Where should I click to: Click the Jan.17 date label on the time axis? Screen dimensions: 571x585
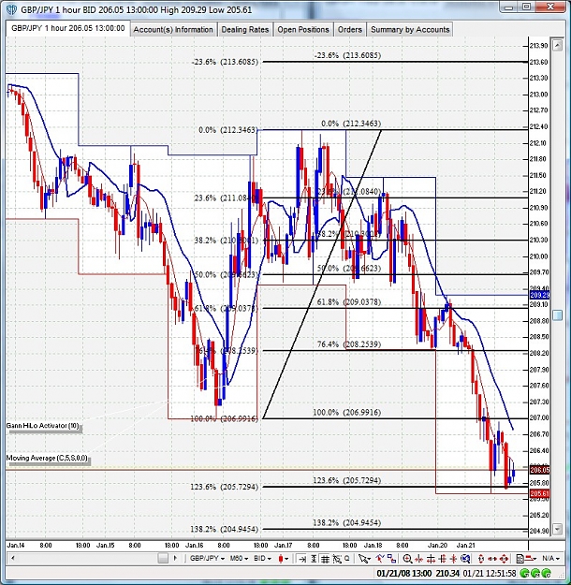click(284, 545)
